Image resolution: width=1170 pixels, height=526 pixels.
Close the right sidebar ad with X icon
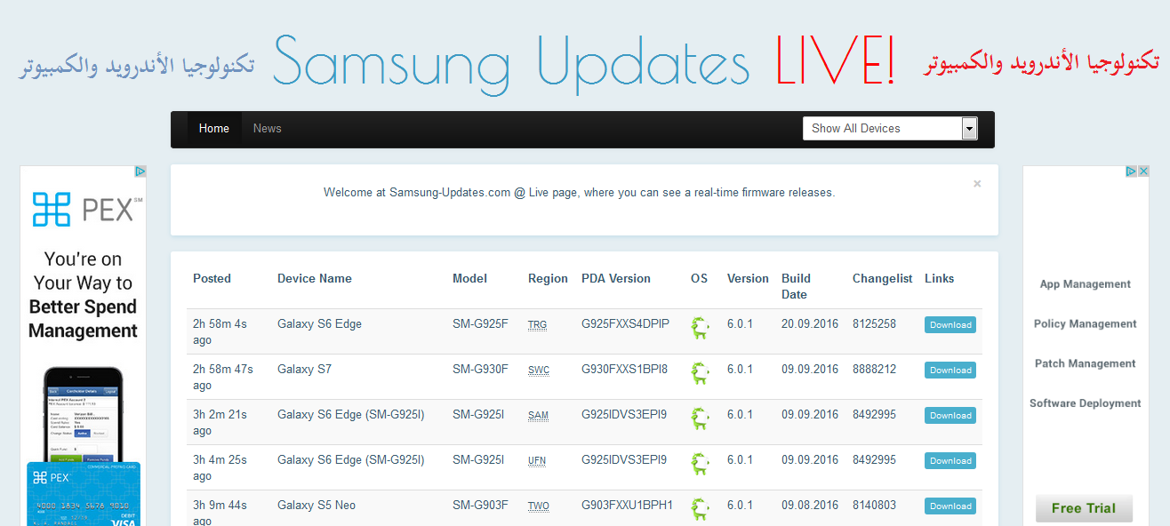1143,171
